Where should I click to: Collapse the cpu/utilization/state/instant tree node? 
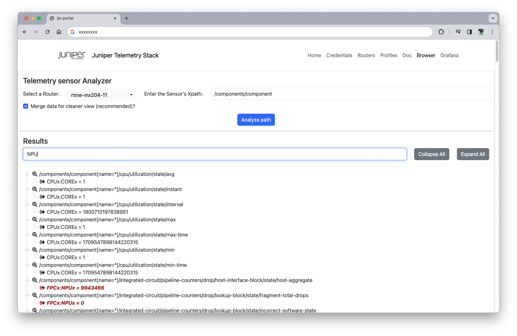(x=27, y=189)
